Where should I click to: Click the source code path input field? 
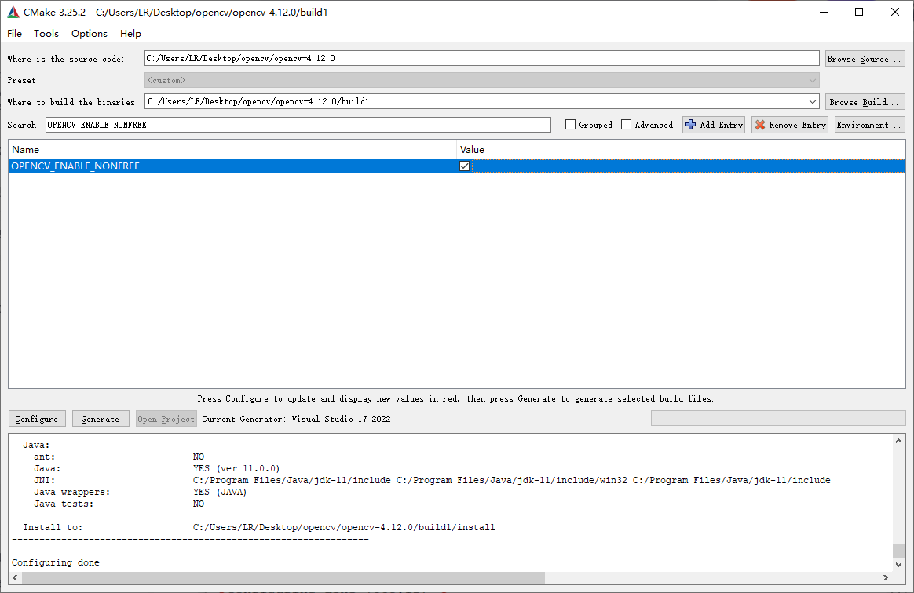coord(481,58)
